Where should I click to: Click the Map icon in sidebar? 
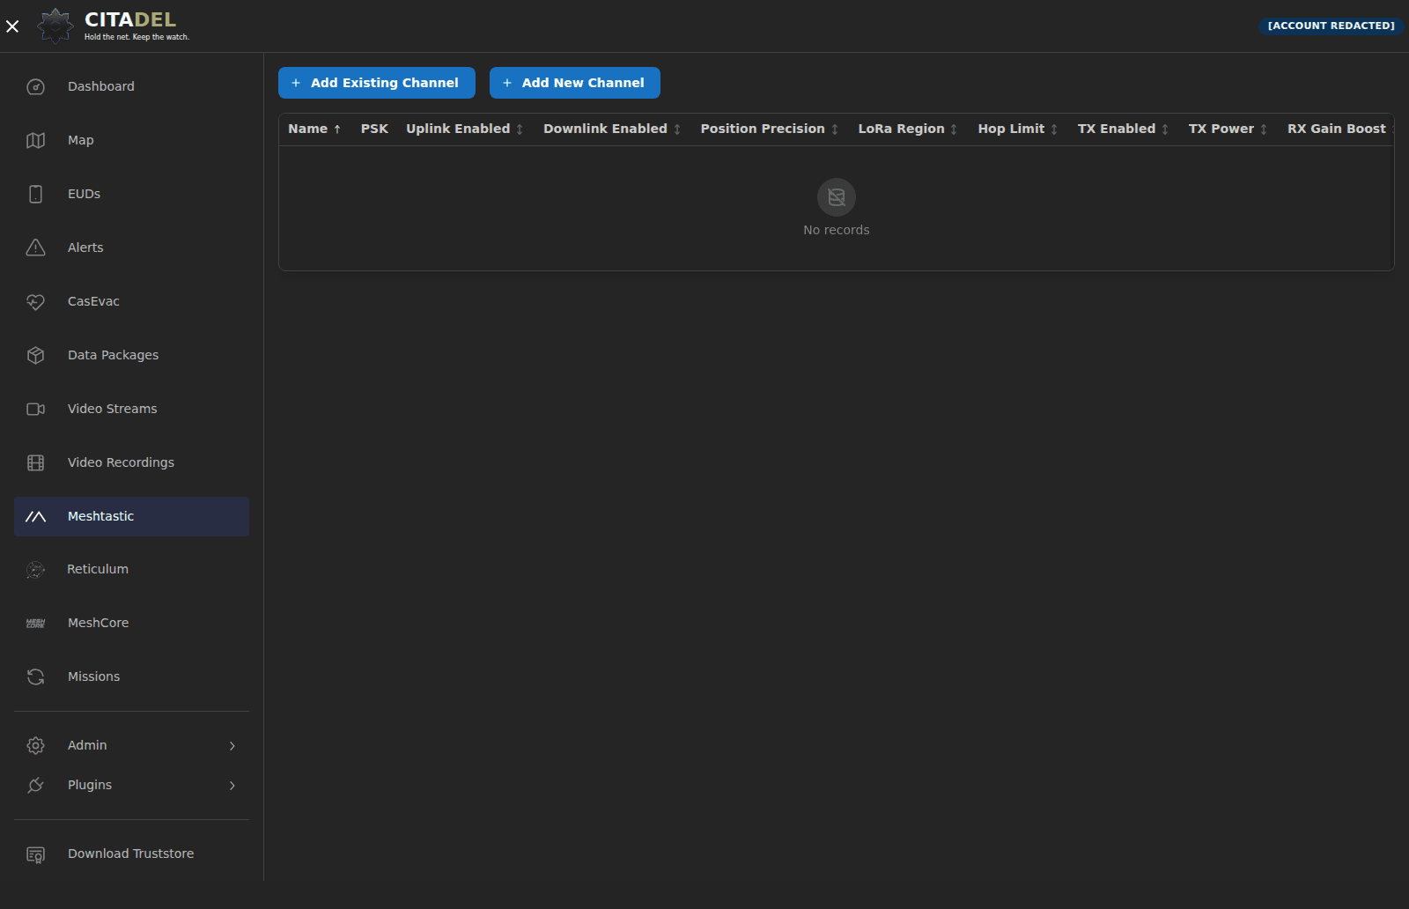click(35, 140)
